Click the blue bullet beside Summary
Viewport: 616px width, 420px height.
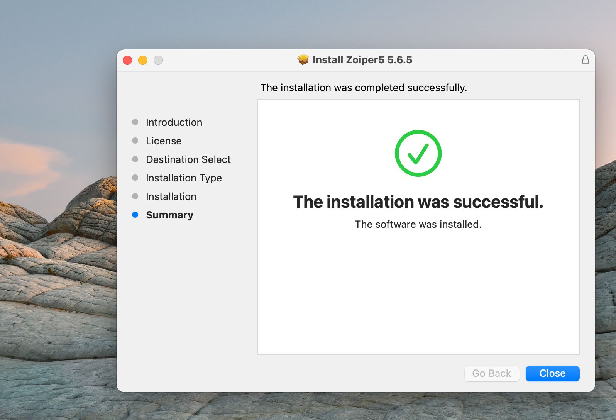(135, 215)
